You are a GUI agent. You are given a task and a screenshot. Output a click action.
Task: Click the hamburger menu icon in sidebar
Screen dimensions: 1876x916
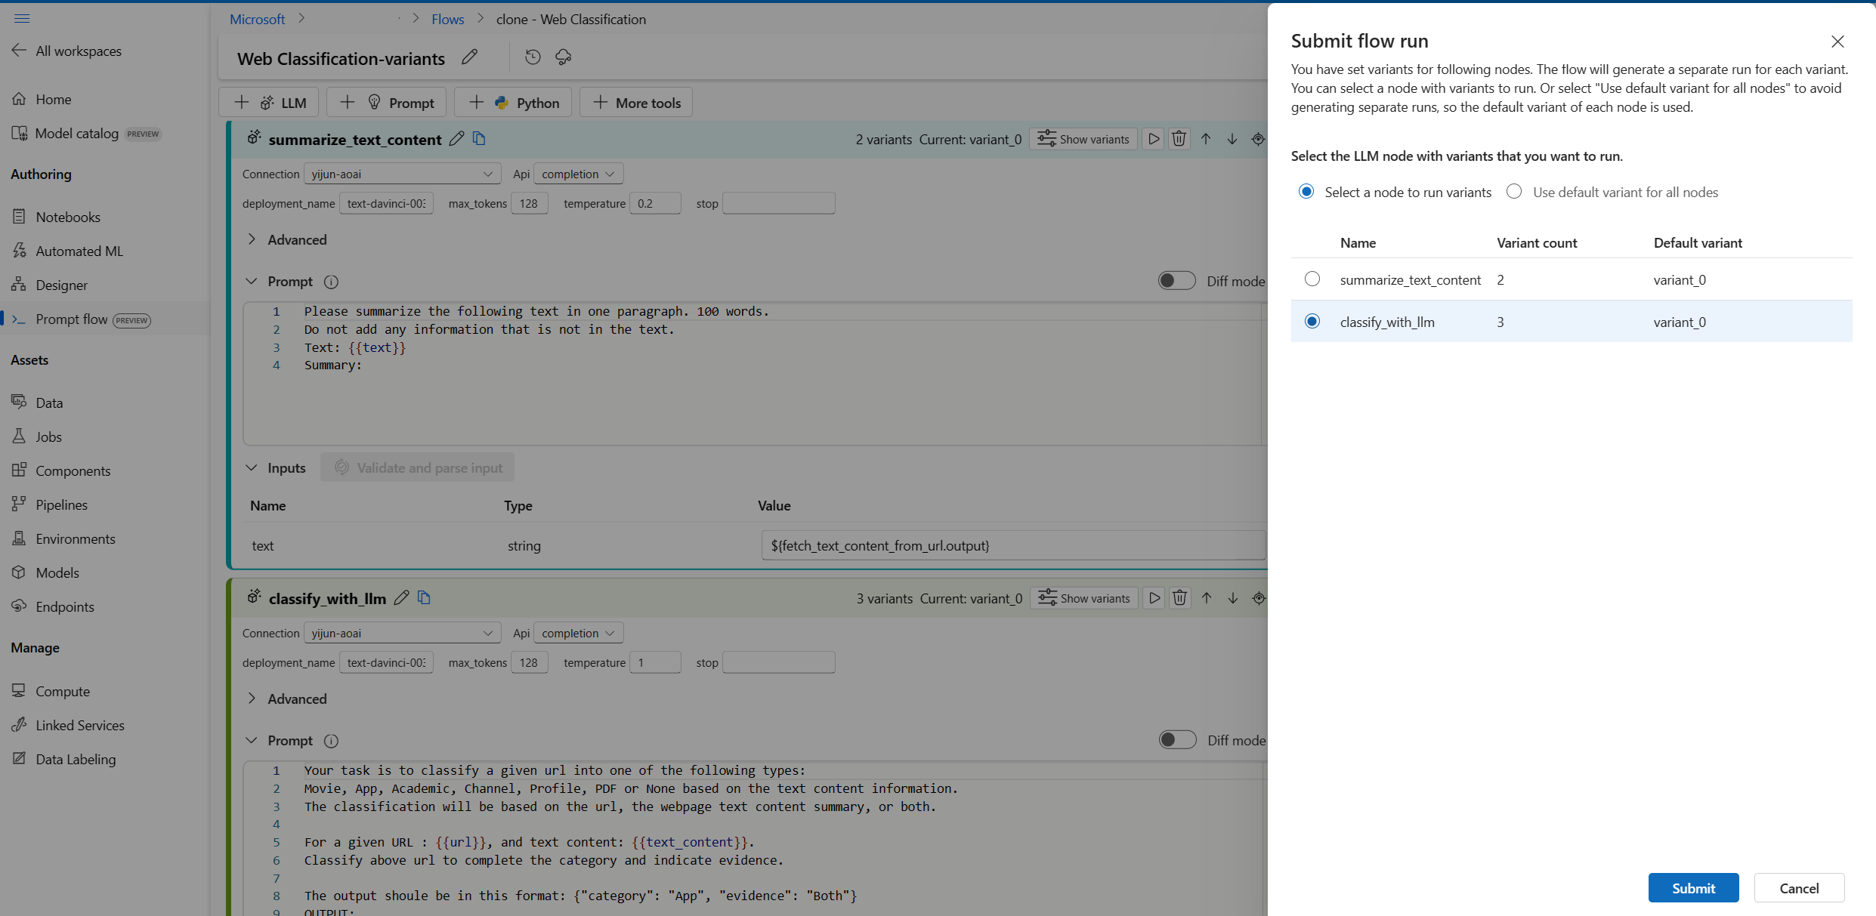click(22, 18)
